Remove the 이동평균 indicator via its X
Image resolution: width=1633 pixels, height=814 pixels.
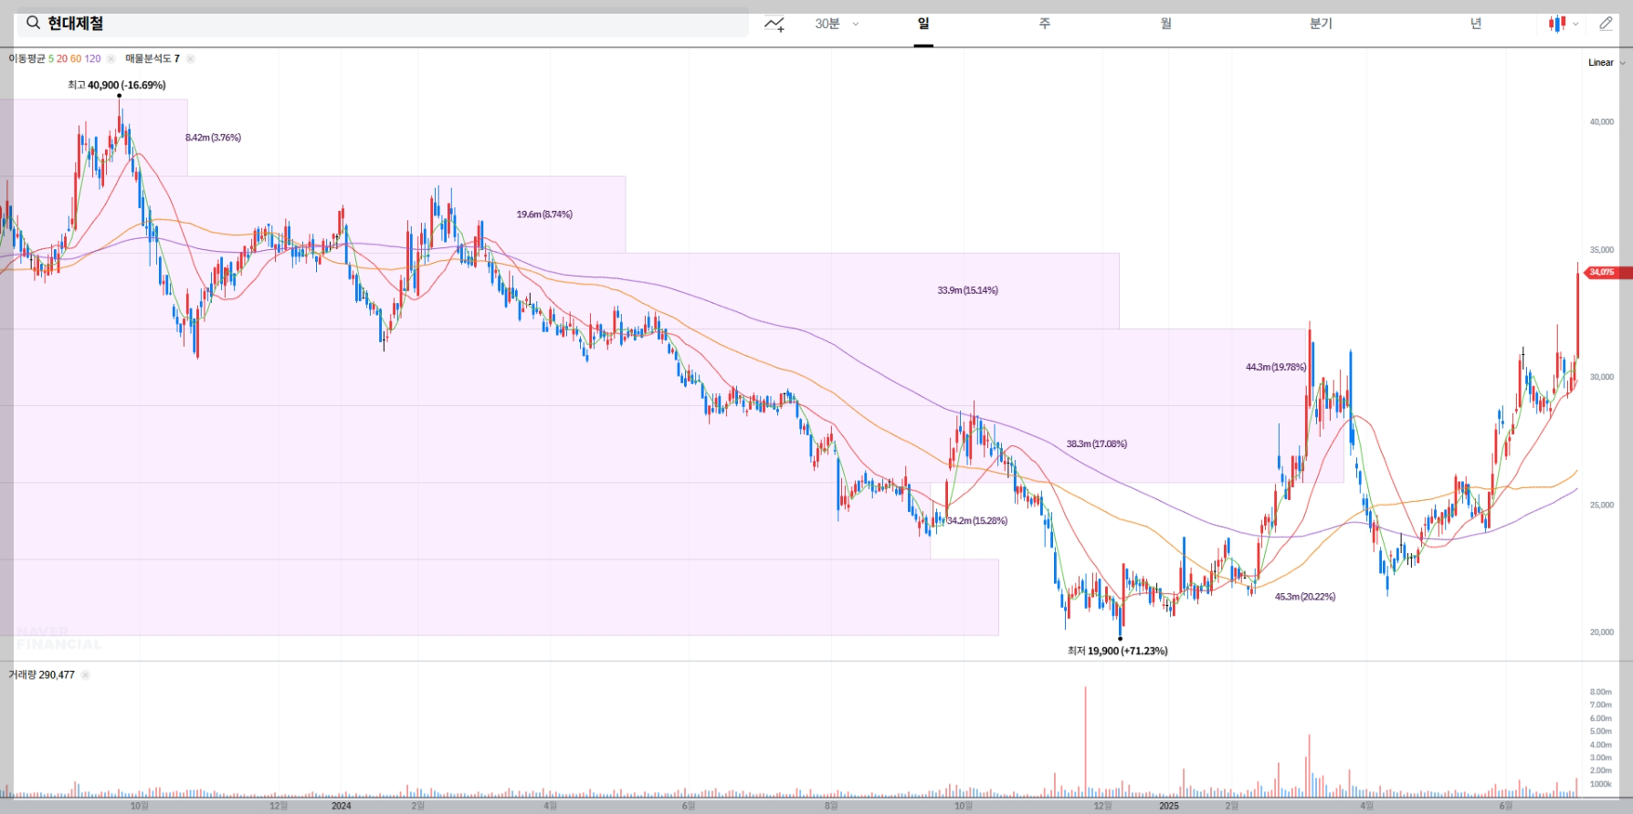[111, 58]
